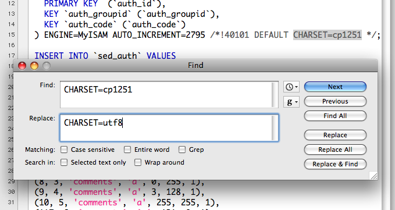Screen dimensions: 395x210
Task: Click Find All button
Action: [x=335, y=116]
